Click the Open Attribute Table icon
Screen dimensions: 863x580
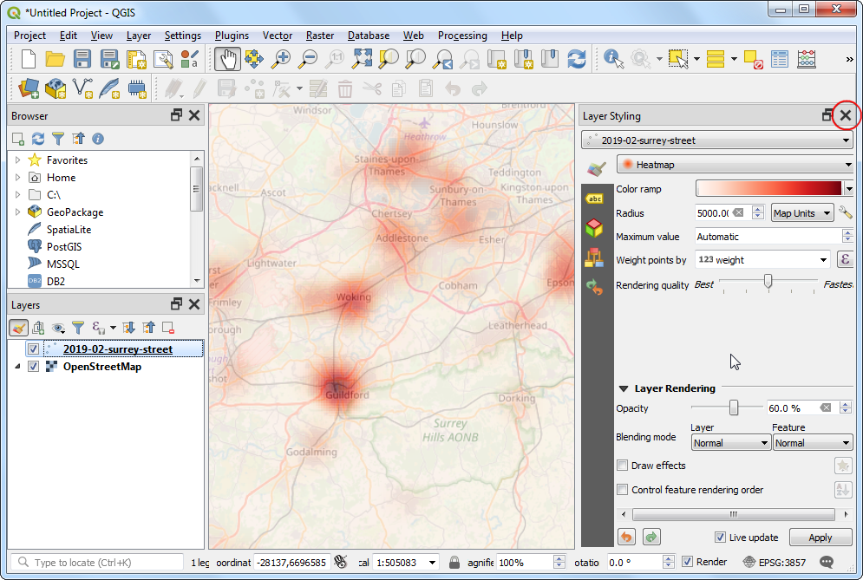[780, 59]
